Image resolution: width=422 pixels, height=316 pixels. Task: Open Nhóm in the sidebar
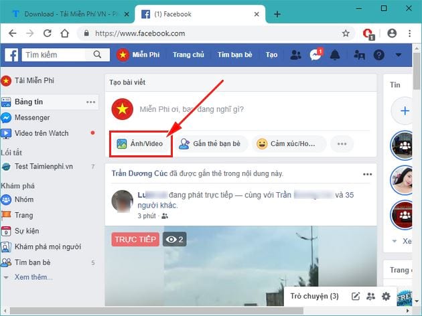(x=18, y=200)
